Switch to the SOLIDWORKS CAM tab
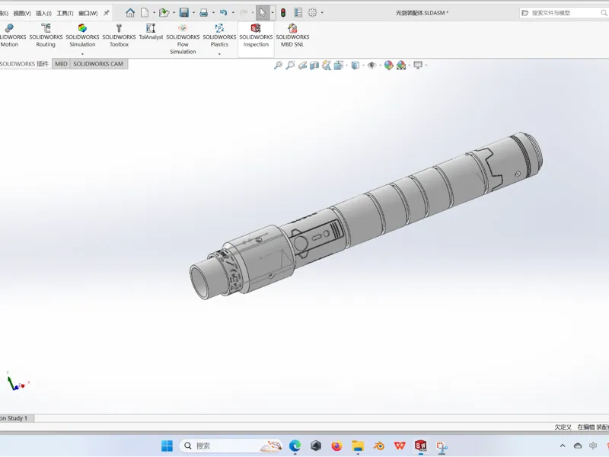Image resolution: width=609 pixels, height=457 pixels. click(x=98, y=64)
